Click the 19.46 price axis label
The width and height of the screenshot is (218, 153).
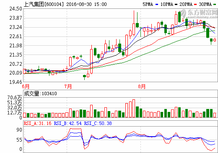16,82
